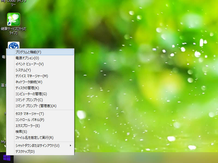Launch エクスプローラー(E)
This screenshot has width=218, height=163.
28,126
